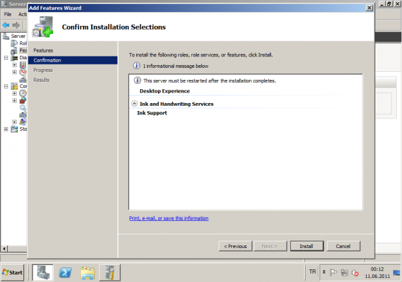This screenshot has width=402, height=282.
Task: Click the TR language indicator
Action: [x=312, y=271]
